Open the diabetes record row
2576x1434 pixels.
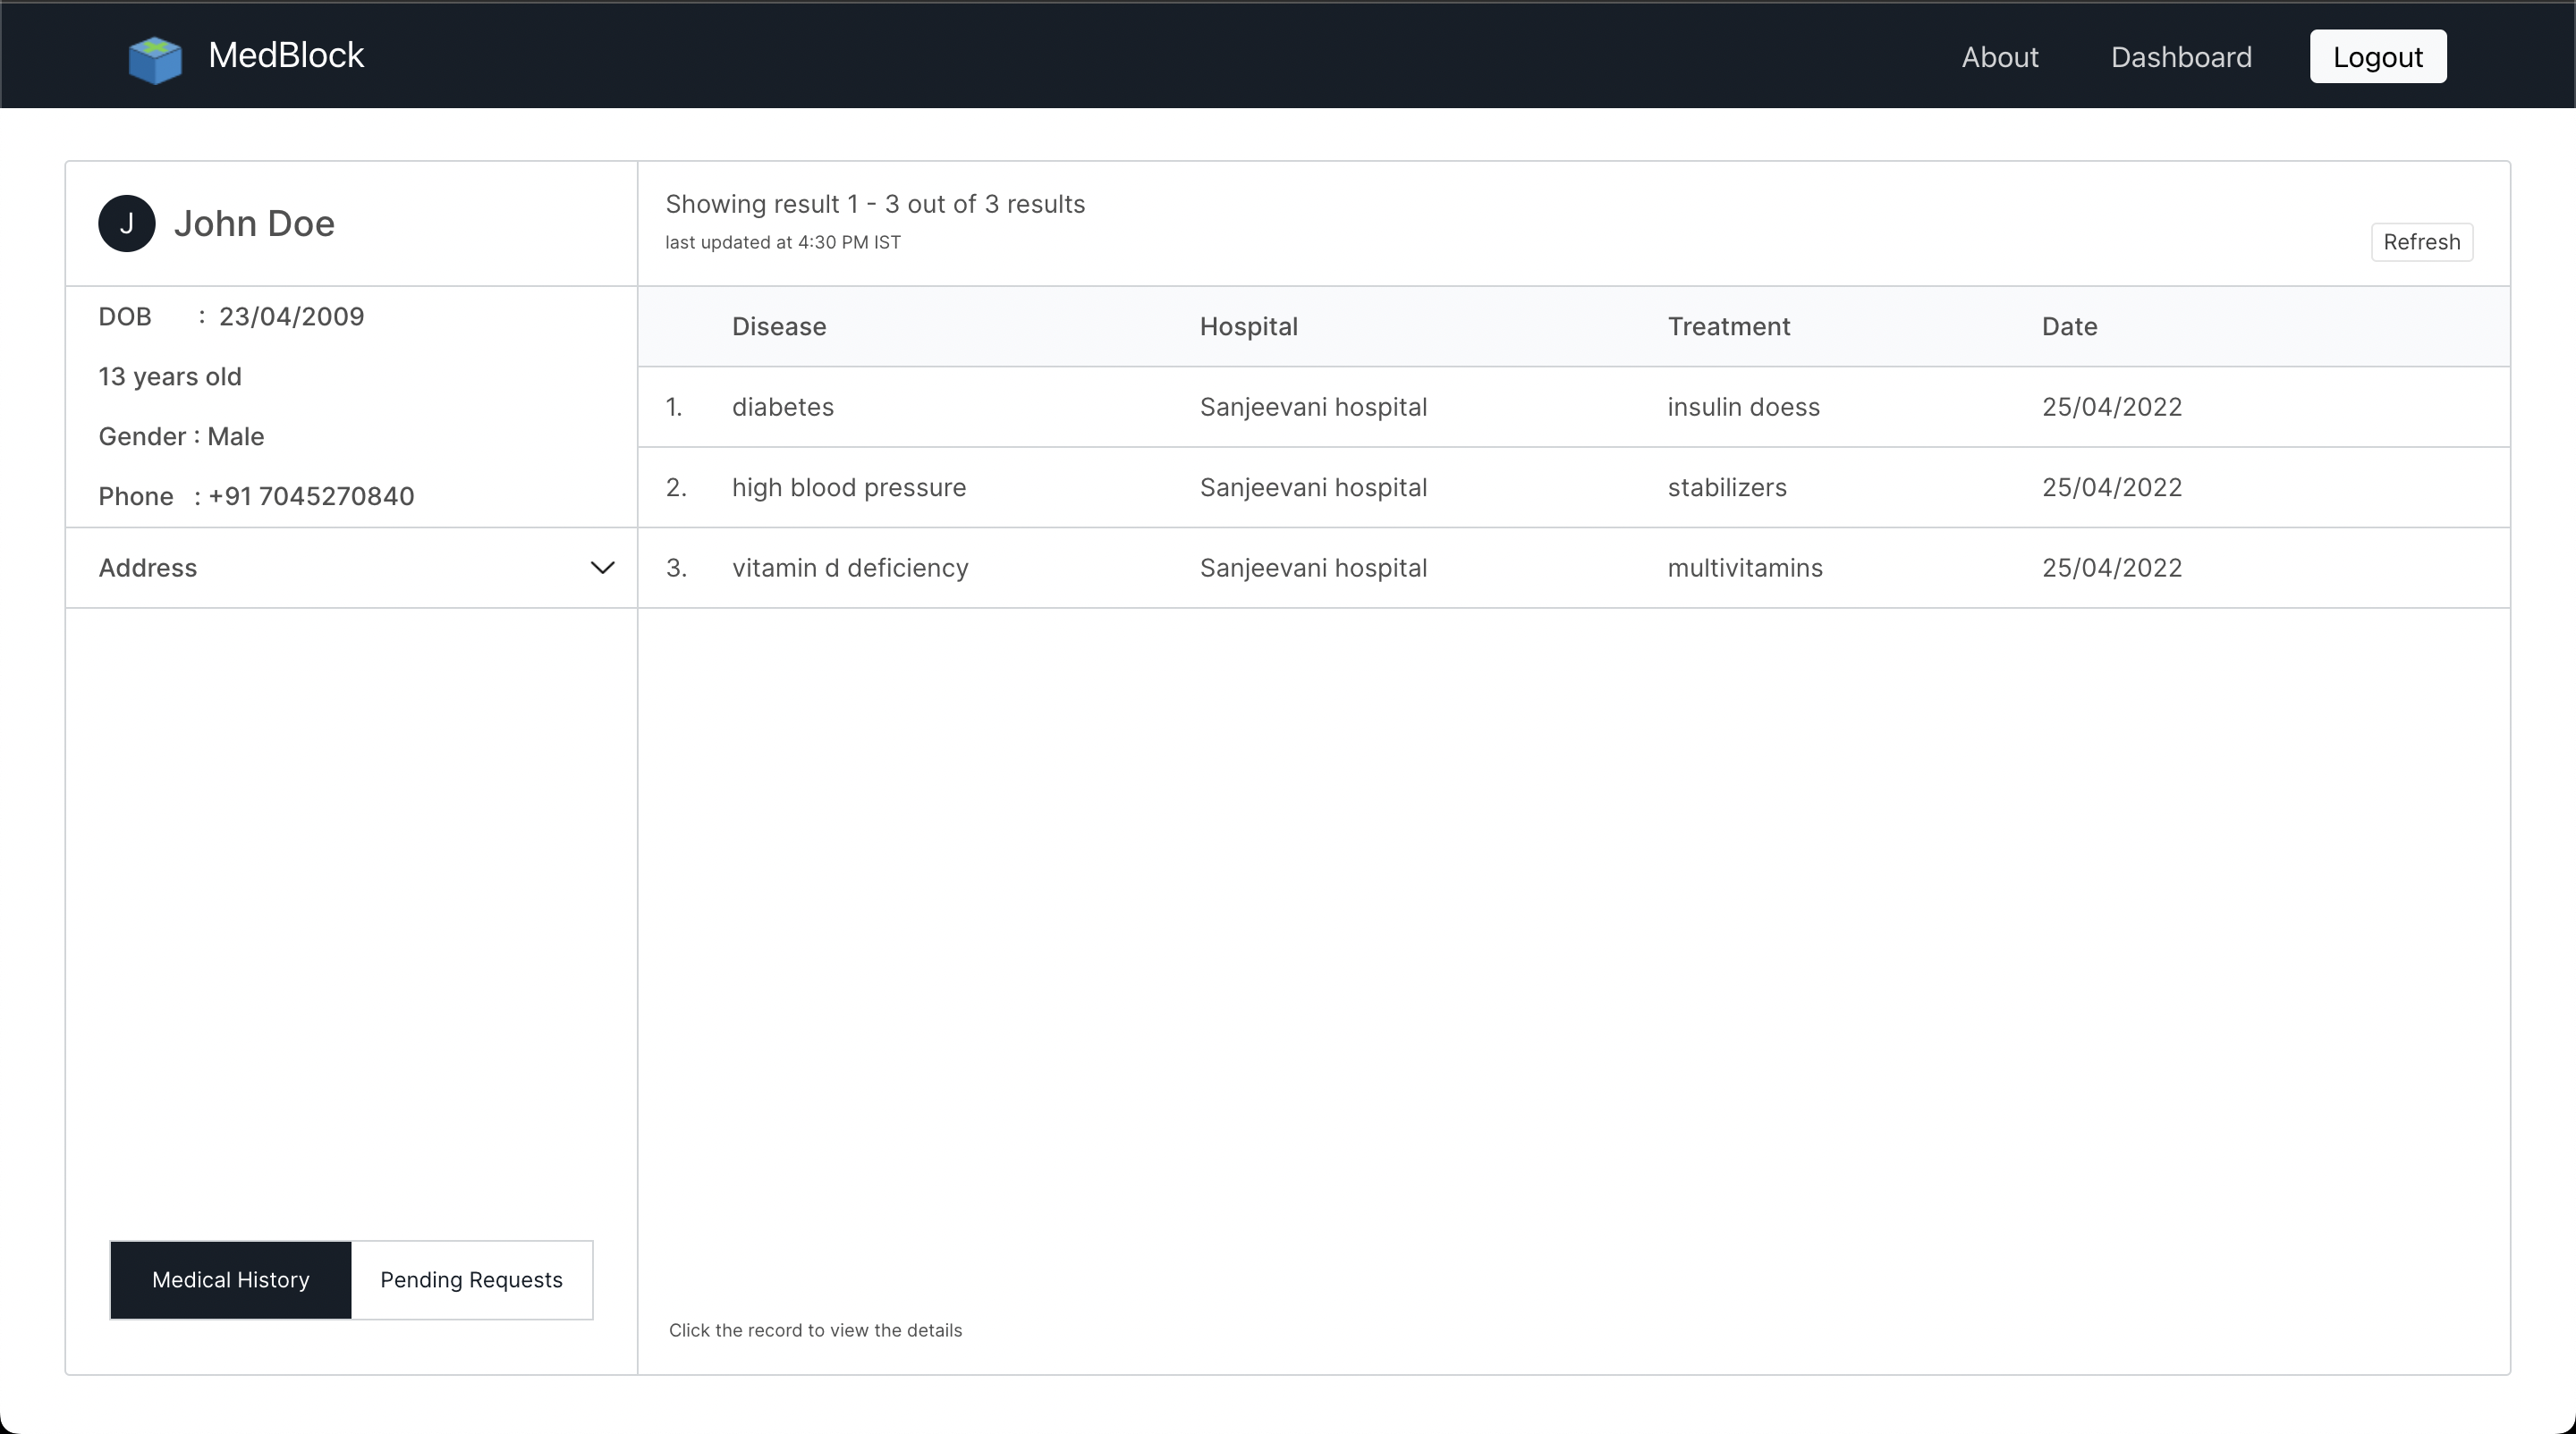tap(782, 407)
